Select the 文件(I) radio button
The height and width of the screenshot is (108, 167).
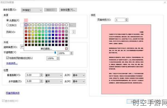[x=8, y=25]
